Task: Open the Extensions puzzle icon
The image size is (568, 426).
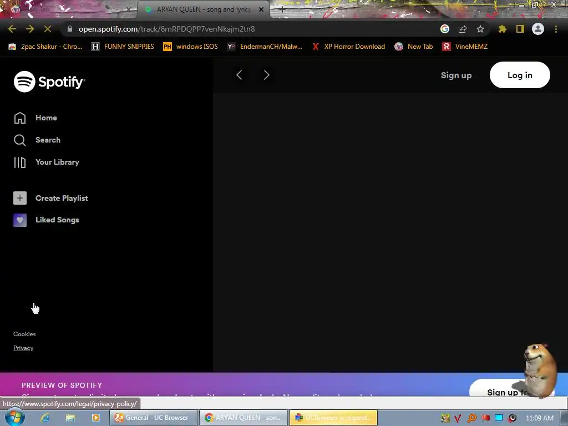Action: pos(503,29)
